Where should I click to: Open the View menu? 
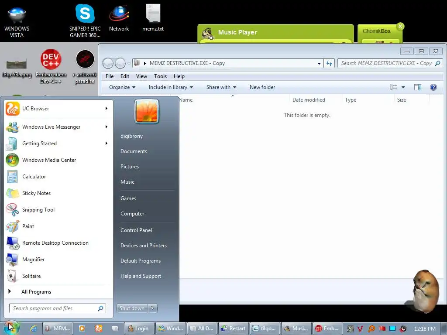141,76
